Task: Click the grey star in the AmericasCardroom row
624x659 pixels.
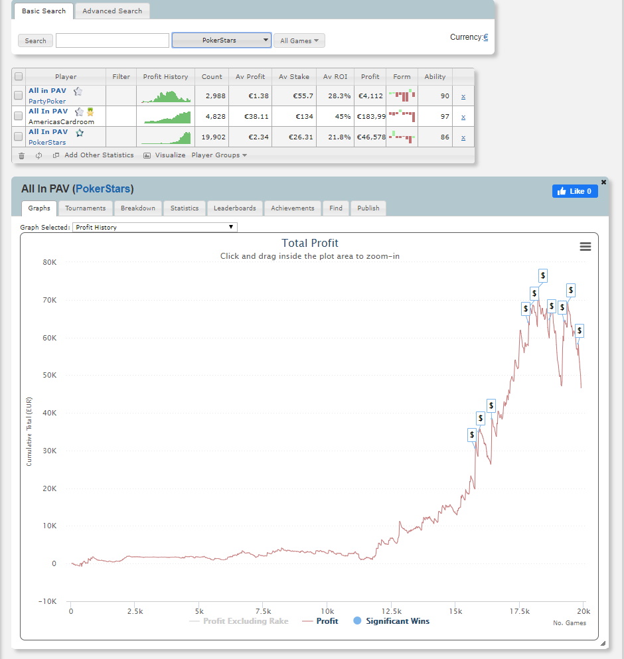Action: [x=79, y=111]
